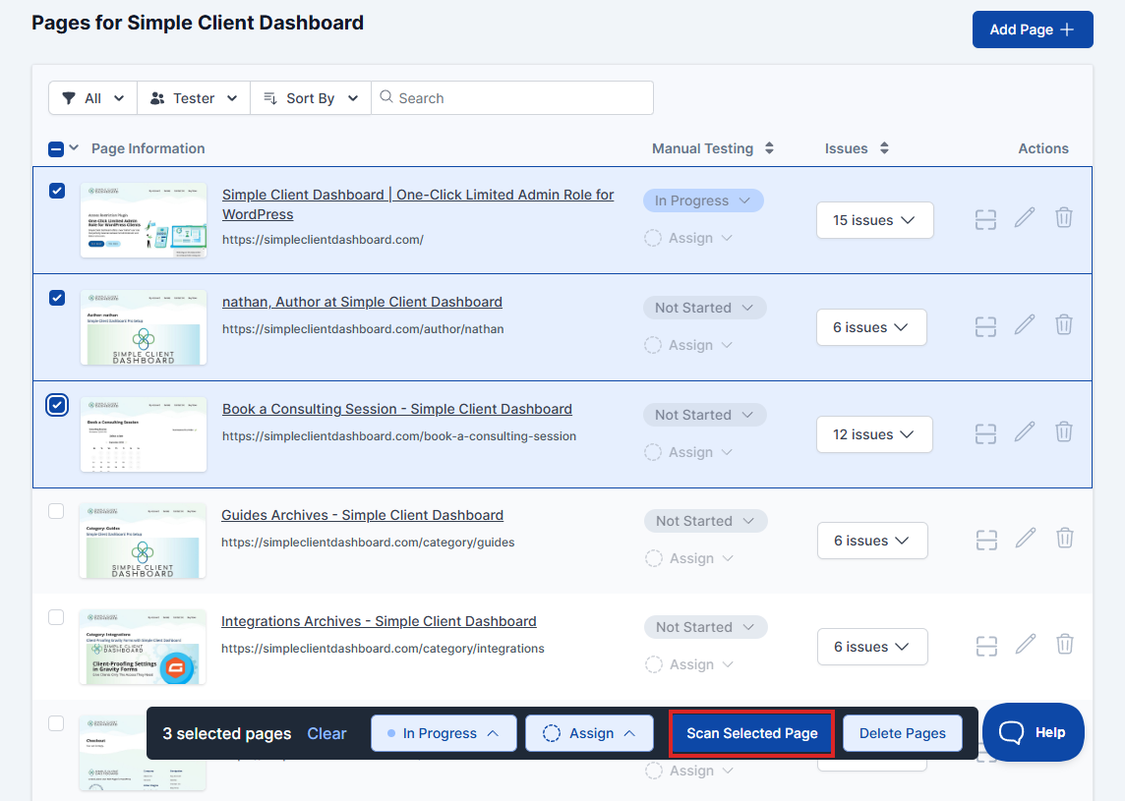
Task: Clear the selected pages
Action: tap(326, 733)
